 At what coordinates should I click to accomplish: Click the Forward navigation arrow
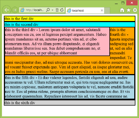point(15,10)
